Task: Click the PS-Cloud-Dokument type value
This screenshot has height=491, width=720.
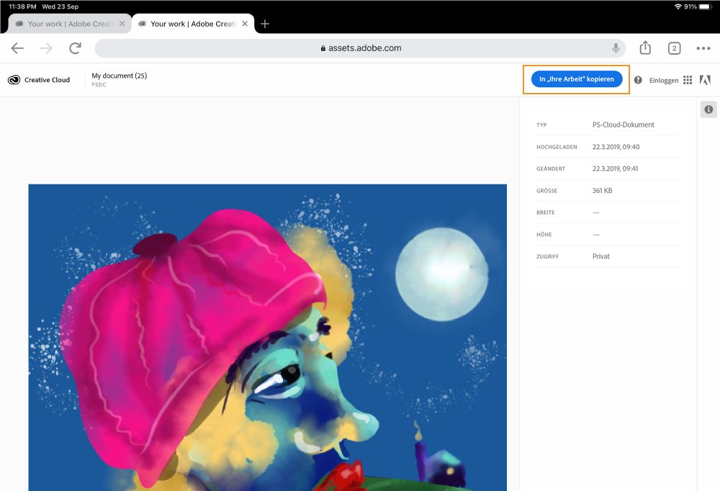Action: point(623,125)
